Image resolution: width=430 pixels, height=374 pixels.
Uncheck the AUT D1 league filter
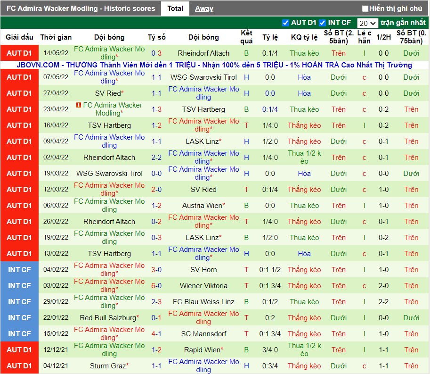coord(285,23)
